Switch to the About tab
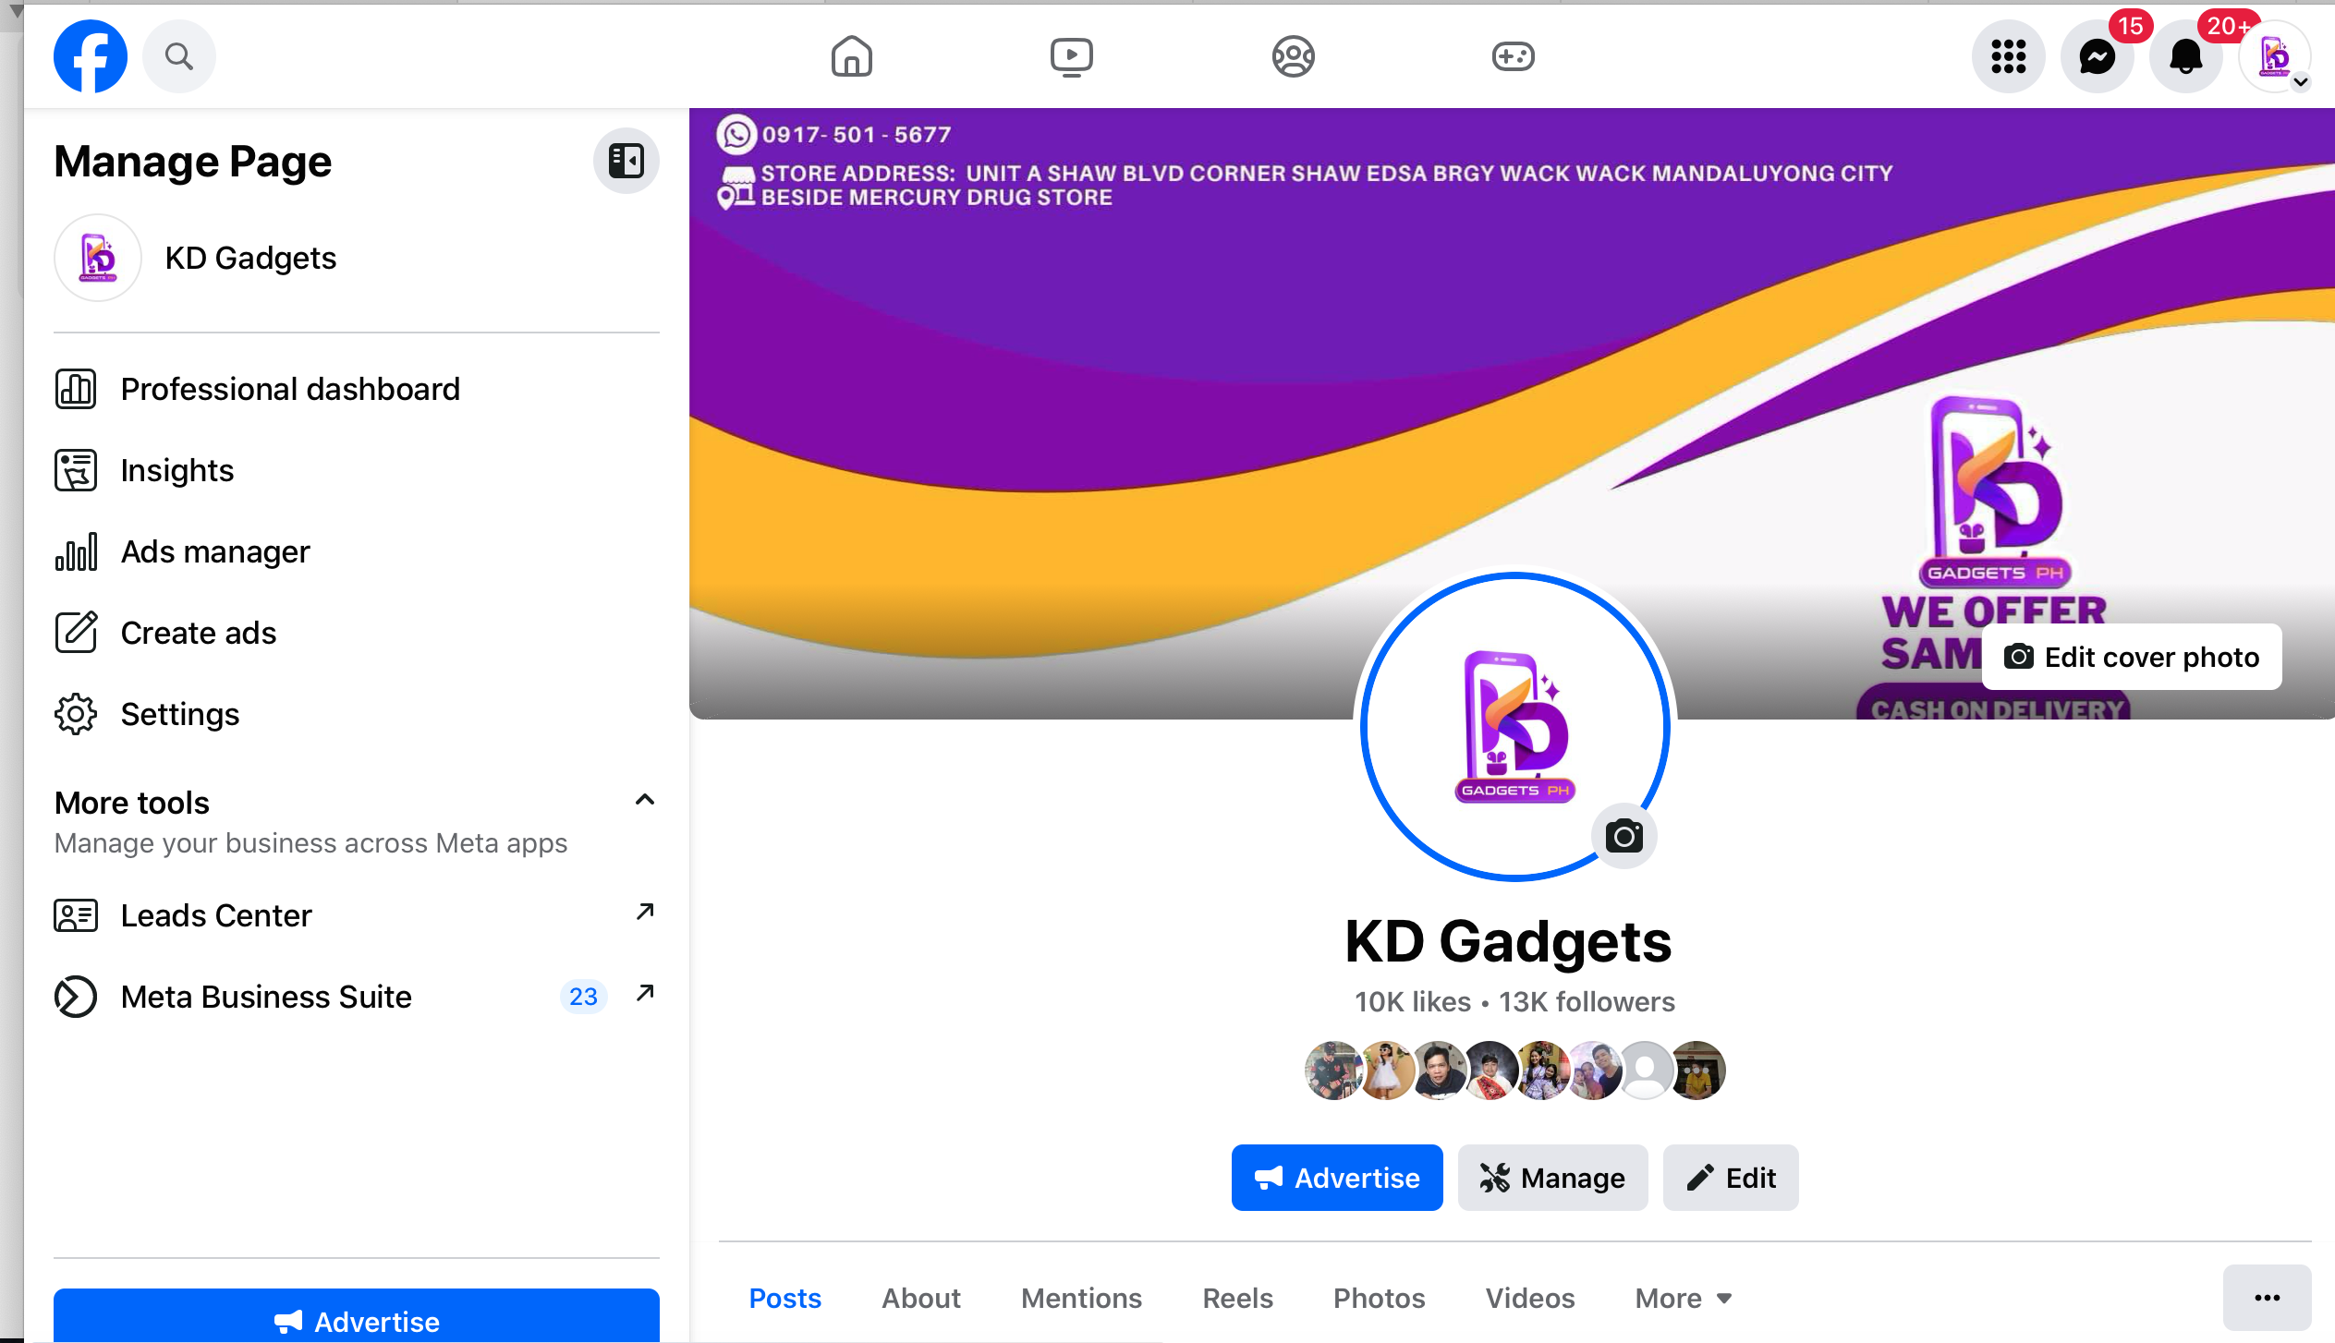 [x=920, y=1298]
